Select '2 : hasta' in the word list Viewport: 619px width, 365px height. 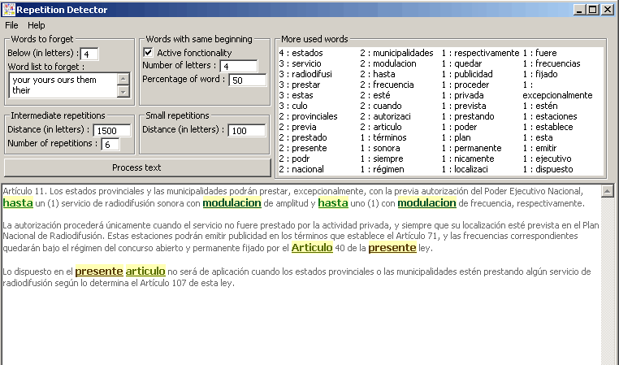(x=378, y=74)
